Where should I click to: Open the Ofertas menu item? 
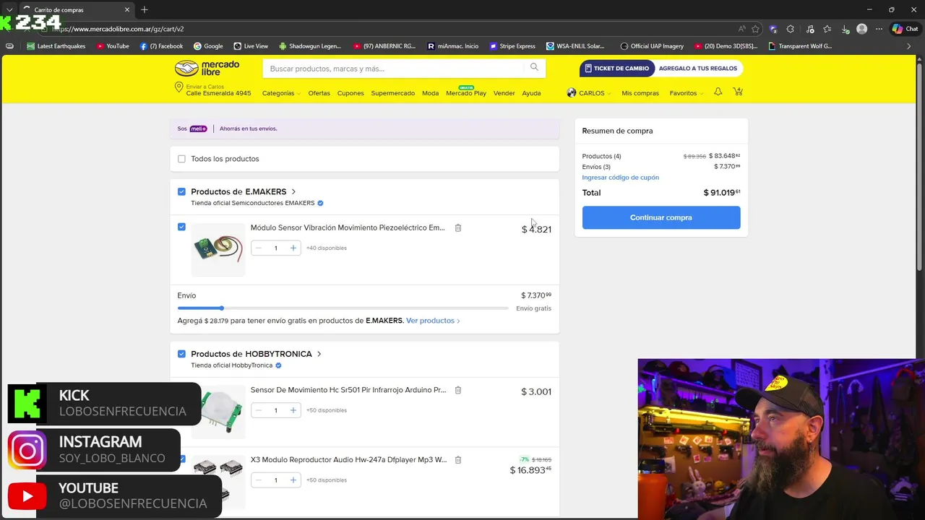[x=319, y=93]
